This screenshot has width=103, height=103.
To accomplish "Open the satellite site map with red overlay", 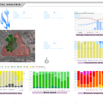I will pos(18,46).
